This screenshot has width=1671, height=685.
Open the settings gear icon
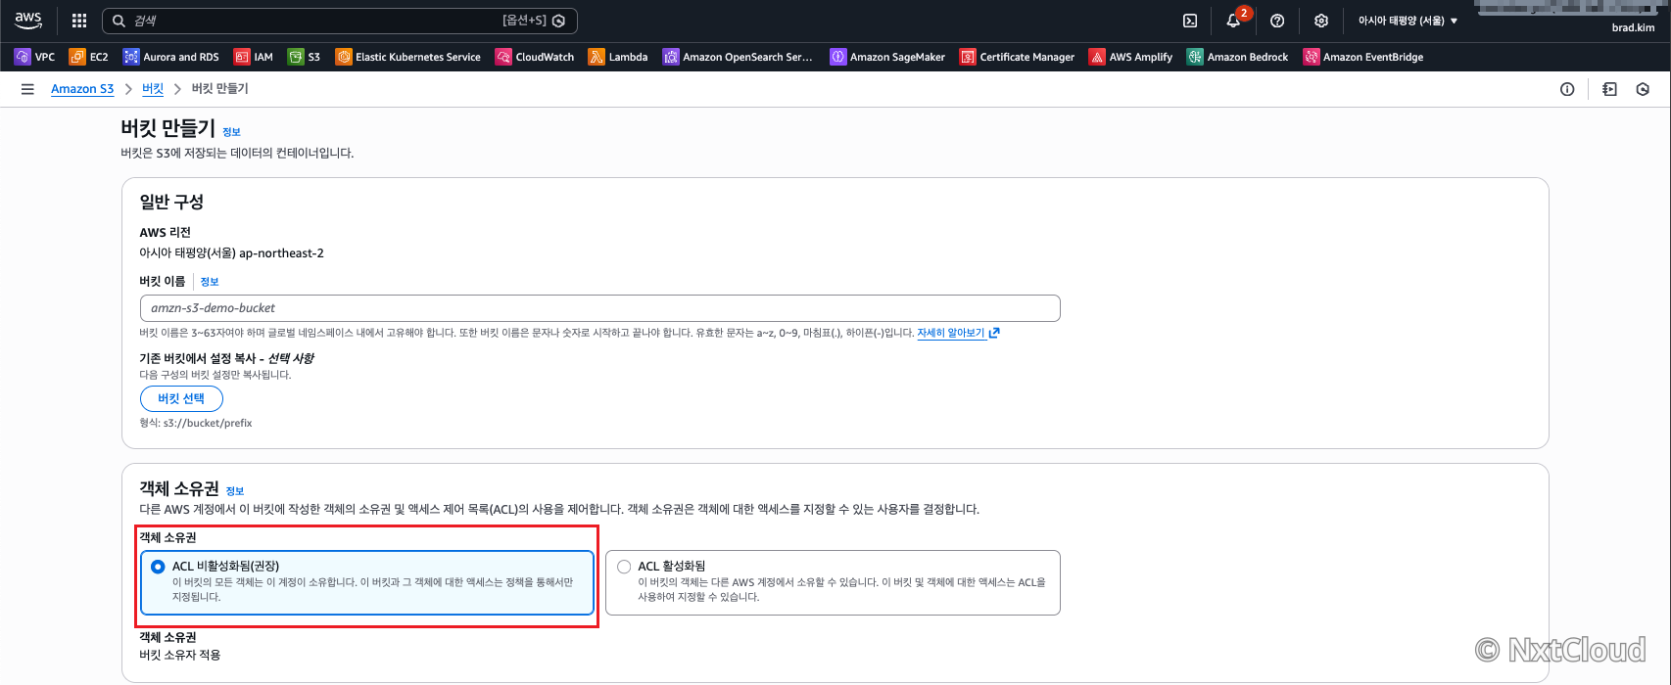tap(1321, 21)
